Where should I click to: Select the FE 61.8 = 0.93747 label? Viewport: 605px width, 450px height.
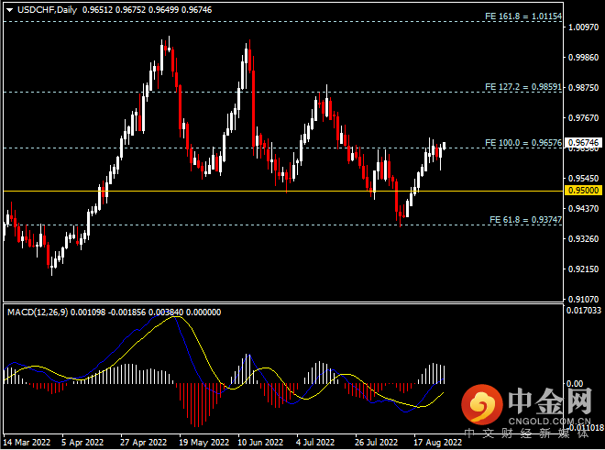(x=525, y=220)
